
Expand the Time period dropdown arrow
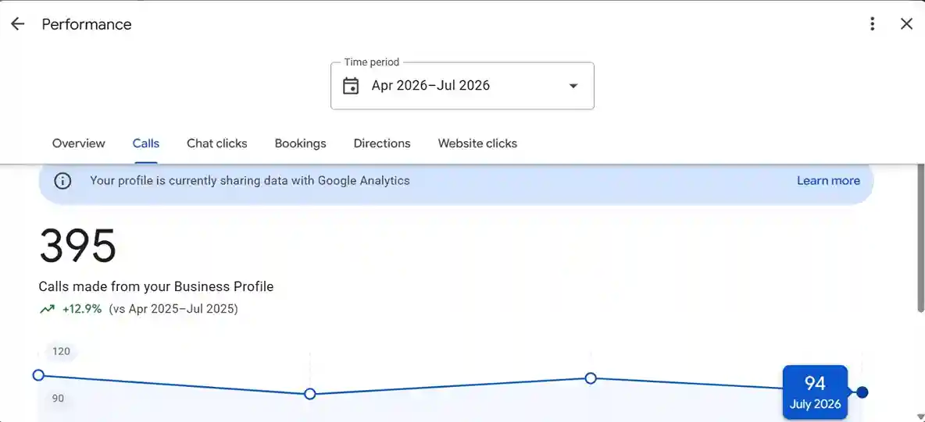[573, 86]
